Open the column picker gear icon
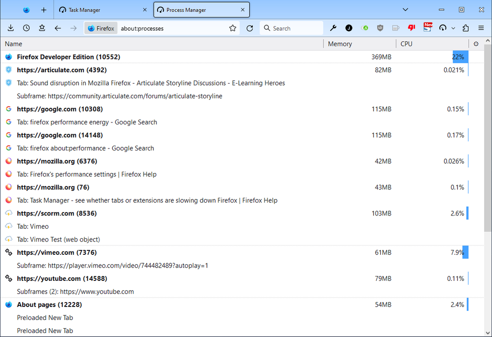The height and width of the screenshot is (337, 492). [x=476, y=44]
